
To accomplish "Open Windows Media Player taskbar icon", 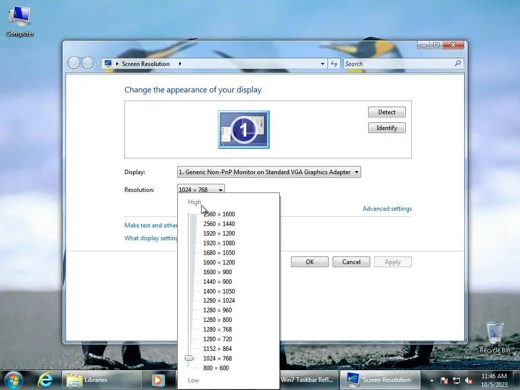I will 158,380.
